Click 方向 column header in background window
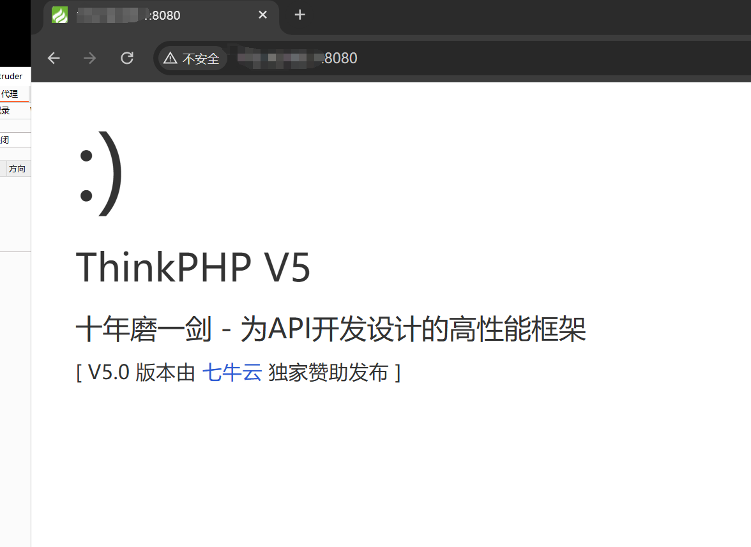Viewport: 751px width, 547px height. click(17, 169)
